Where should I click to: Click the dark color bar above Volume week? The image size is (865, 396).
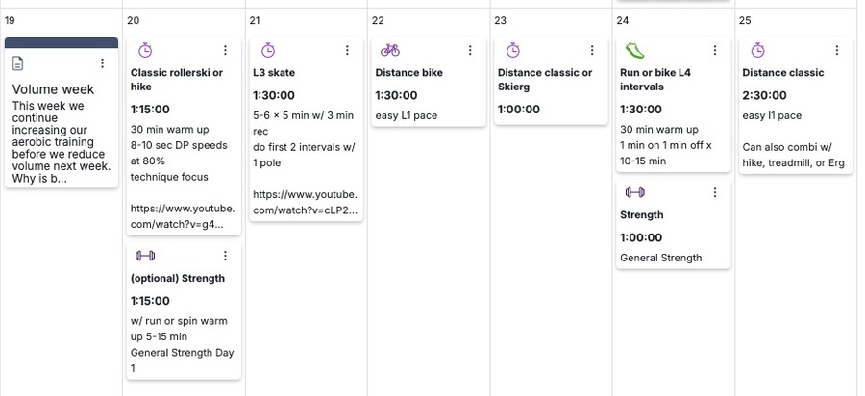pos(62,42)
